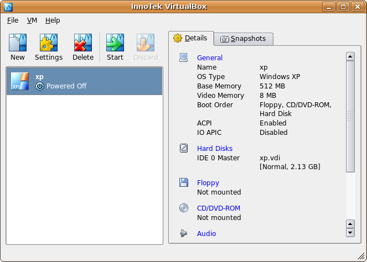Click the Not mounted text under Floppy
Image resolution: width=367 pixels, height=262 pixels.
point(219,192)
